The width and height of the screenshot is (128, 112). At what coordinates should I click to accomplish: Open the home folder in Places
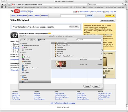tap(25, 55)
